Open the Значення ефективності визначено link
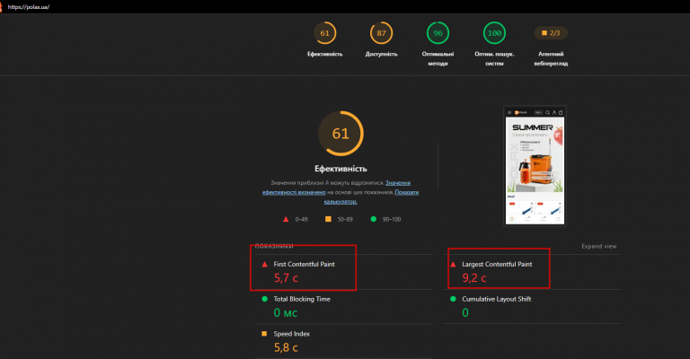Image resolution: width=690 pixels, height=359 pixels. pos(336,188)
